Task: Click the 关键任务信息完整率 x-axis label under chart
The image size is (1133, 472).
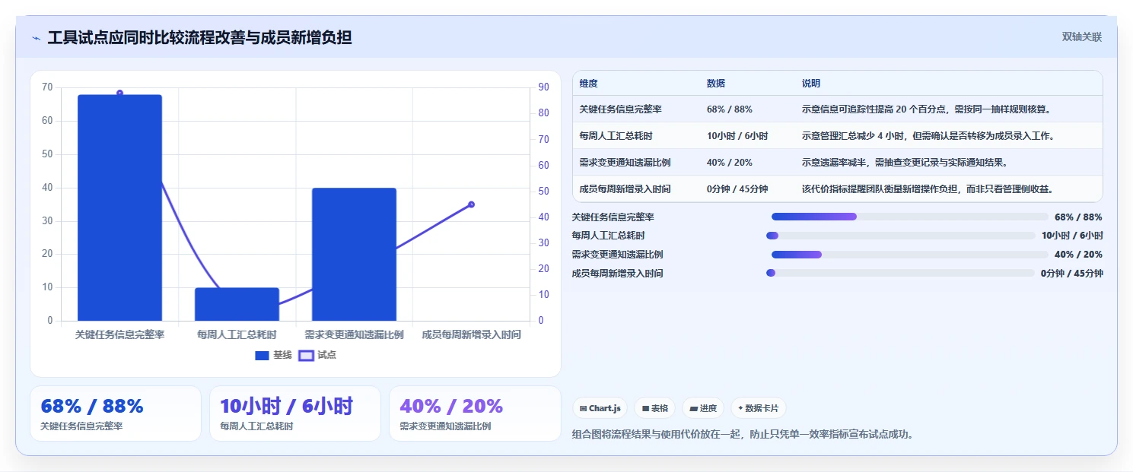Action: (119, 334)
